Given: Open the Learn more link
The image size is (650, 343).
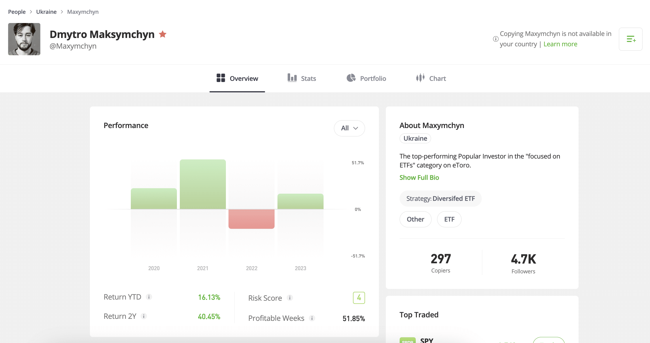Looking at the screenshot, I should (560, 44).
